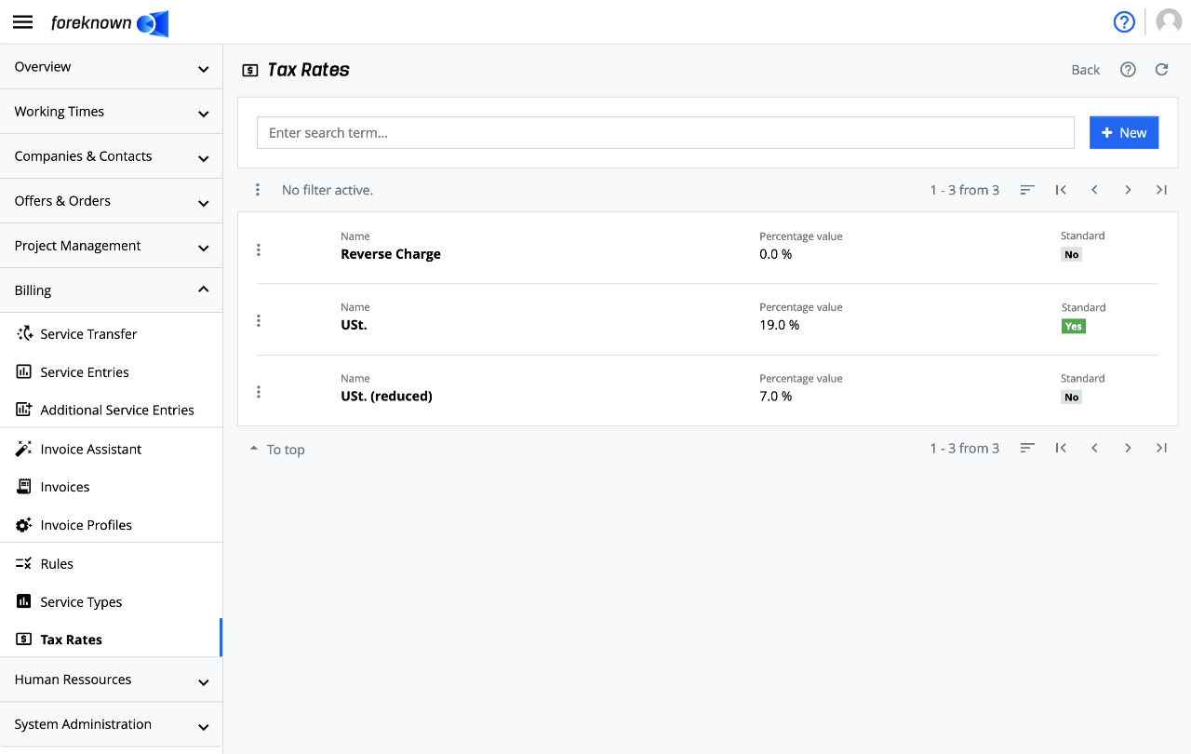
Task: Open row menu for USt. (reduced)
Action: click(259, 392)
